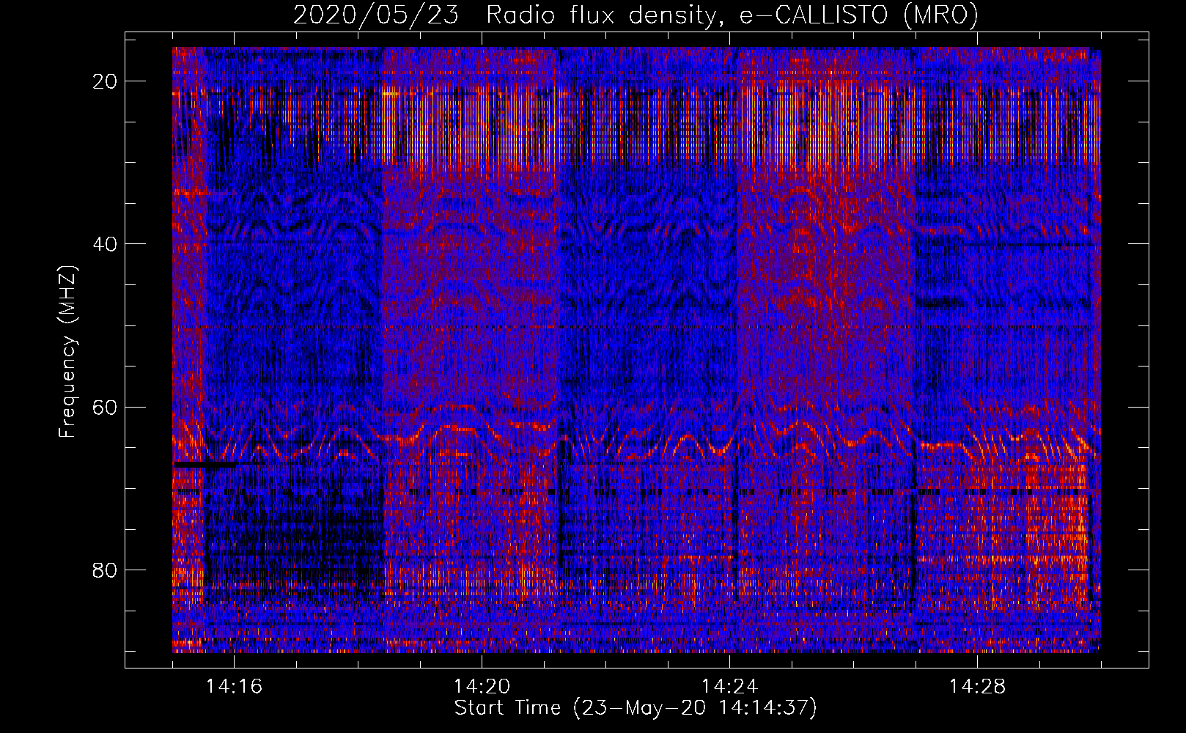This screenshot has height=733, width=1186.
Task: Click the 14:24 time tick label
Action: coord(729,687)
